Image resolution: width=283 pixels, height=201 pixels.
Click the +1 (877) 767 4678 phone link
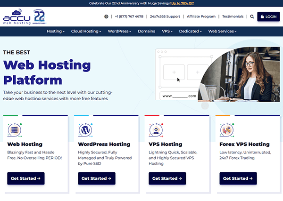click(x=129, y=16)
